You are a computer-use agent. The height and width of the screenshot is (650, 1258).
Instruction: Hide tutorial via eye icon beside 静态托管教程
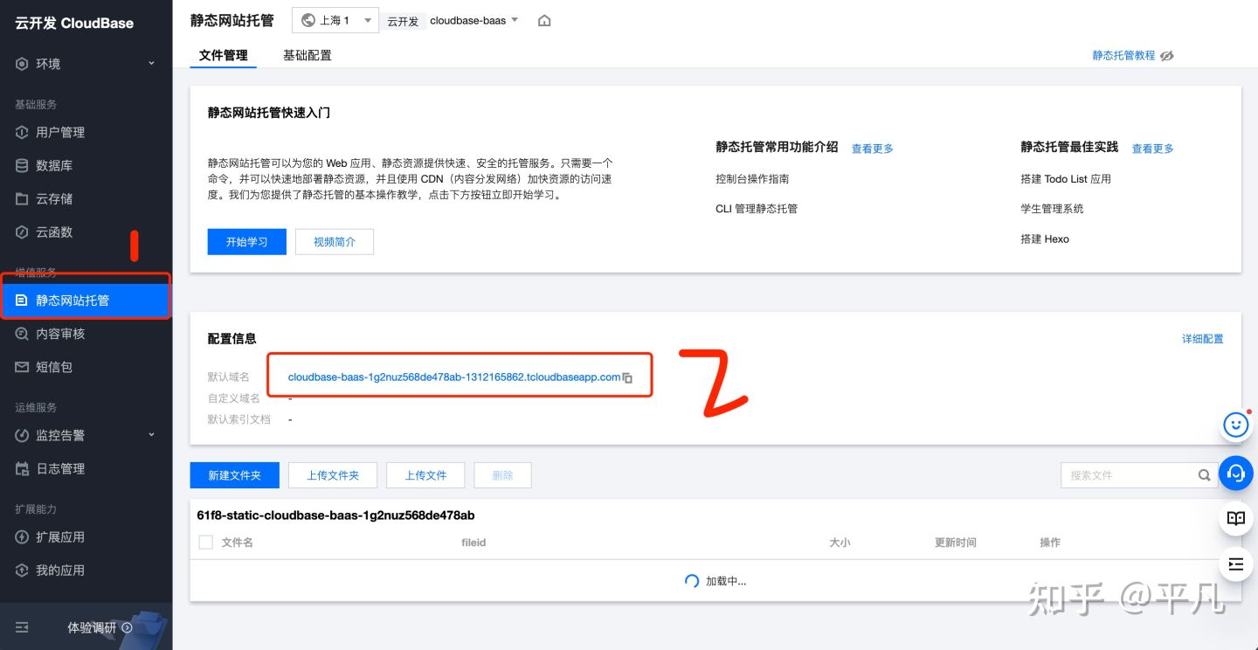click(x=1167, y=55)
